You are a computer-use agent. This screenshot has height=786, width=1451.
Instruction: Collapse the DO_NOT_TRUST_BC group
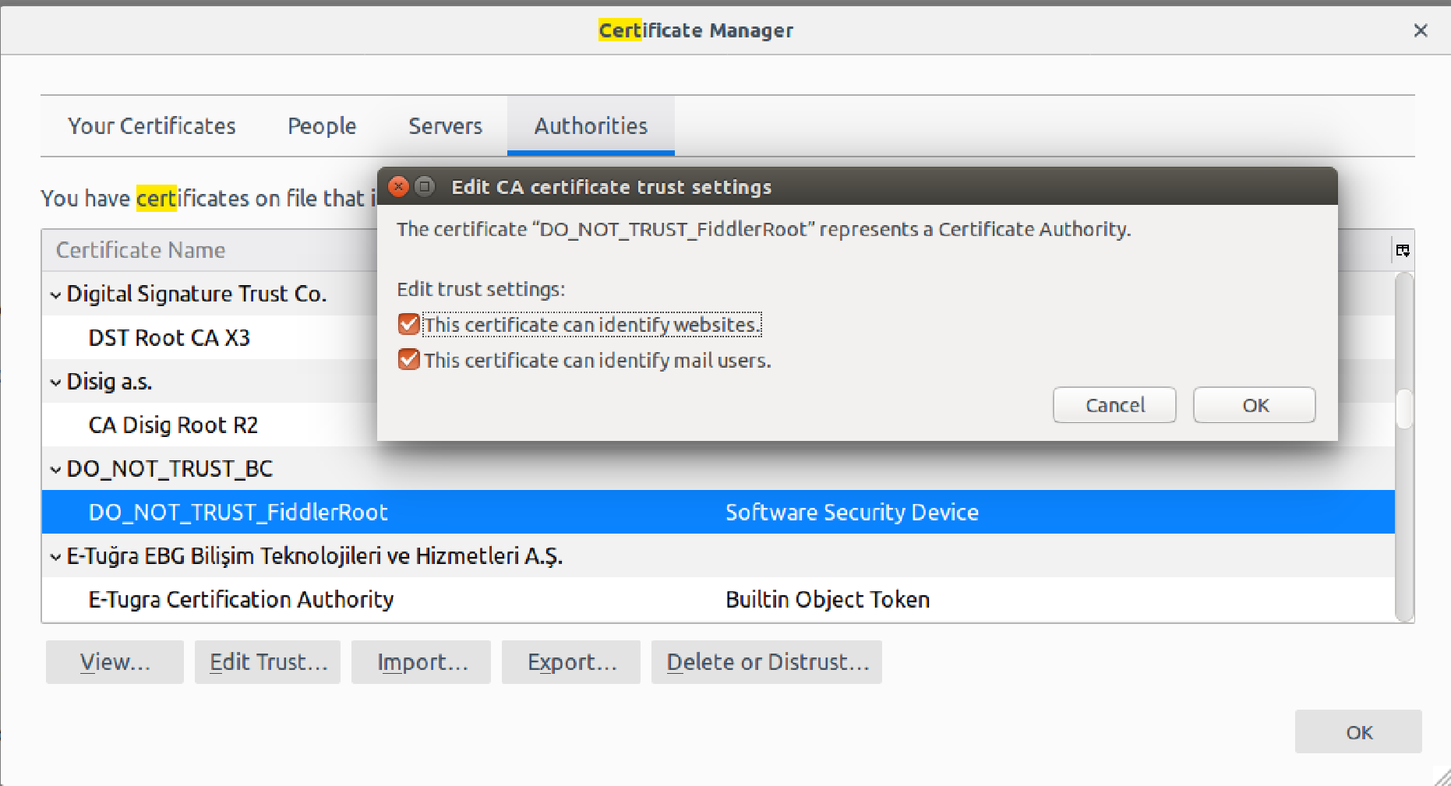click(x=55, y=469)
